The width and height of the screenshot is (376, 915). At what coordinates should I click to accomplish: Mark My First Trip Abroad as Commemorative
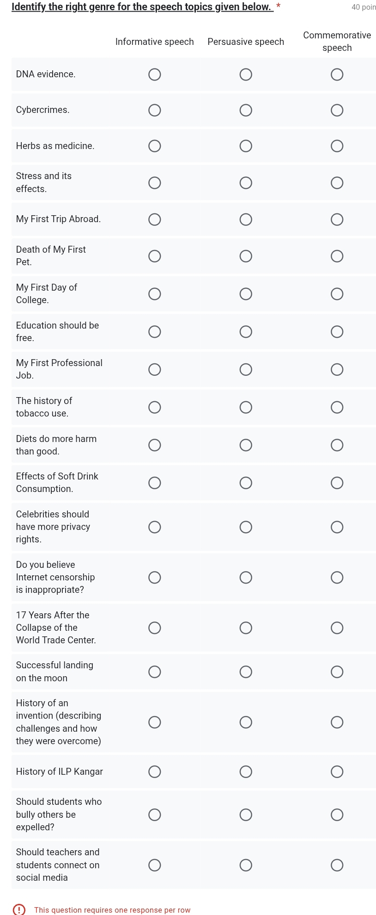[x=337, y=219]
